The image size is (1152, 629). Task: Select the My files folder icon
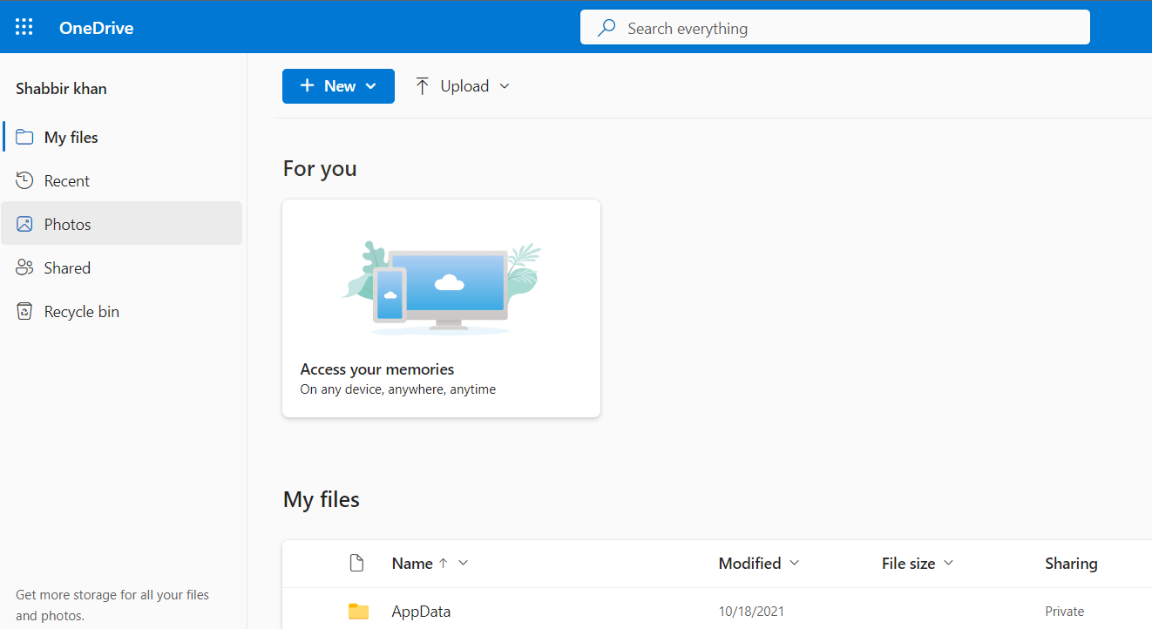[25, 136]
